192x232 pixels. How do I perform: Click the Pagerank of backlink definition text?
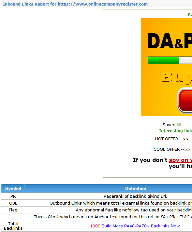pyautogui.click(x=135, y=196)
